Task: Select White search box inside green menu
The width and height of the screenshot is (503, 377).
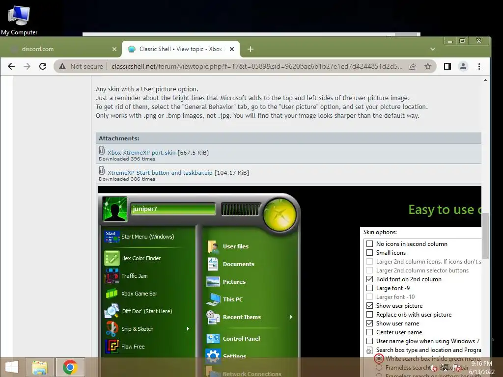Action: (x=379, y=358)
